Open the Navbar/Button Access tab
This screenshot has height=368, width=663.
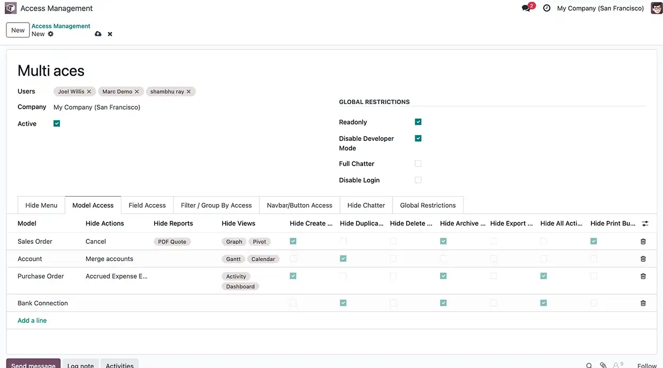tap(299, 205)
